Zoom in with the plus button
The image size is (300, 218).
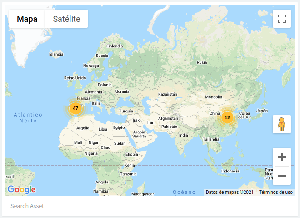(x=282, y=157)
